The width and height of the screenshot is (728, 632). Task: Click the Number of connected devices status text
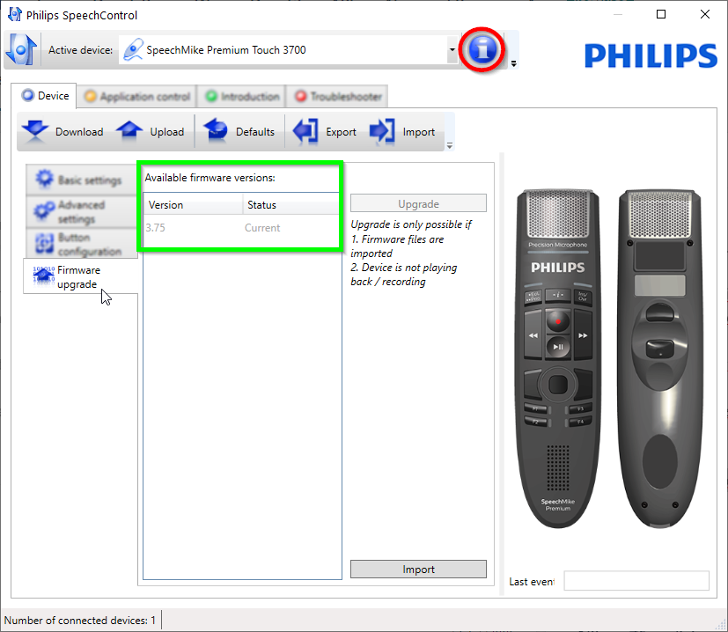pos(80,620)
